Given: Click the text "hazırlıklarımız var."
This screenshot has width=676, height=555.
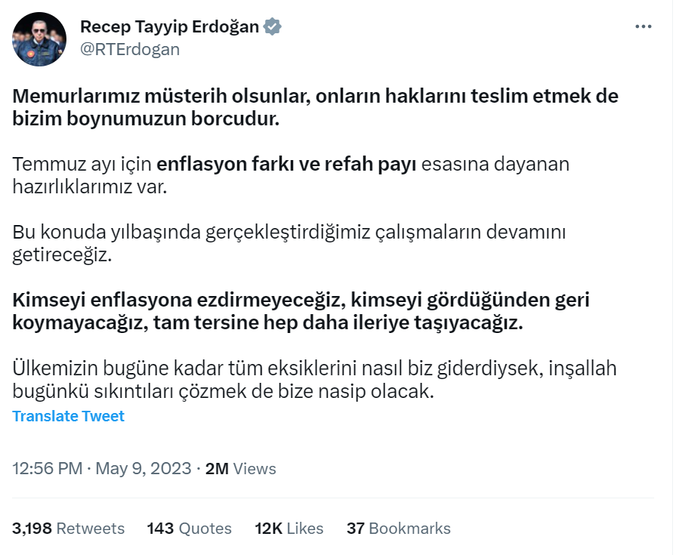Looking at the screenshot, I should pos(88,187).
